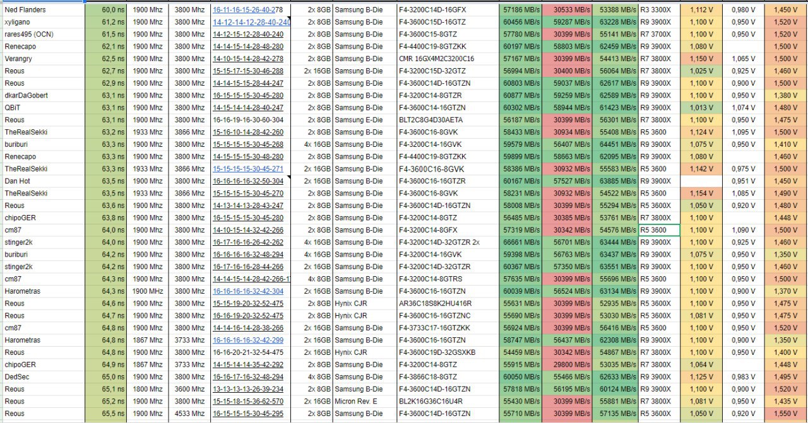Select the 1,410 V voltage cell
This screenshot has width=808, height=423.
(x=786, y=144)
